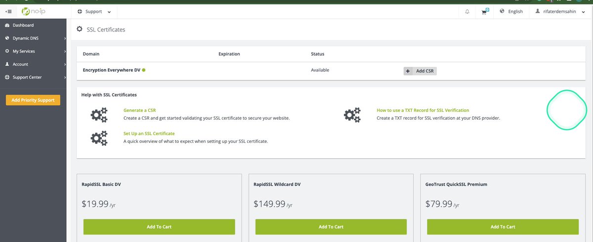The width and height of the screenshot is (593, 242).
Task: Click the Help with SSL Certificates heading
Action: [x=109, y=95]
